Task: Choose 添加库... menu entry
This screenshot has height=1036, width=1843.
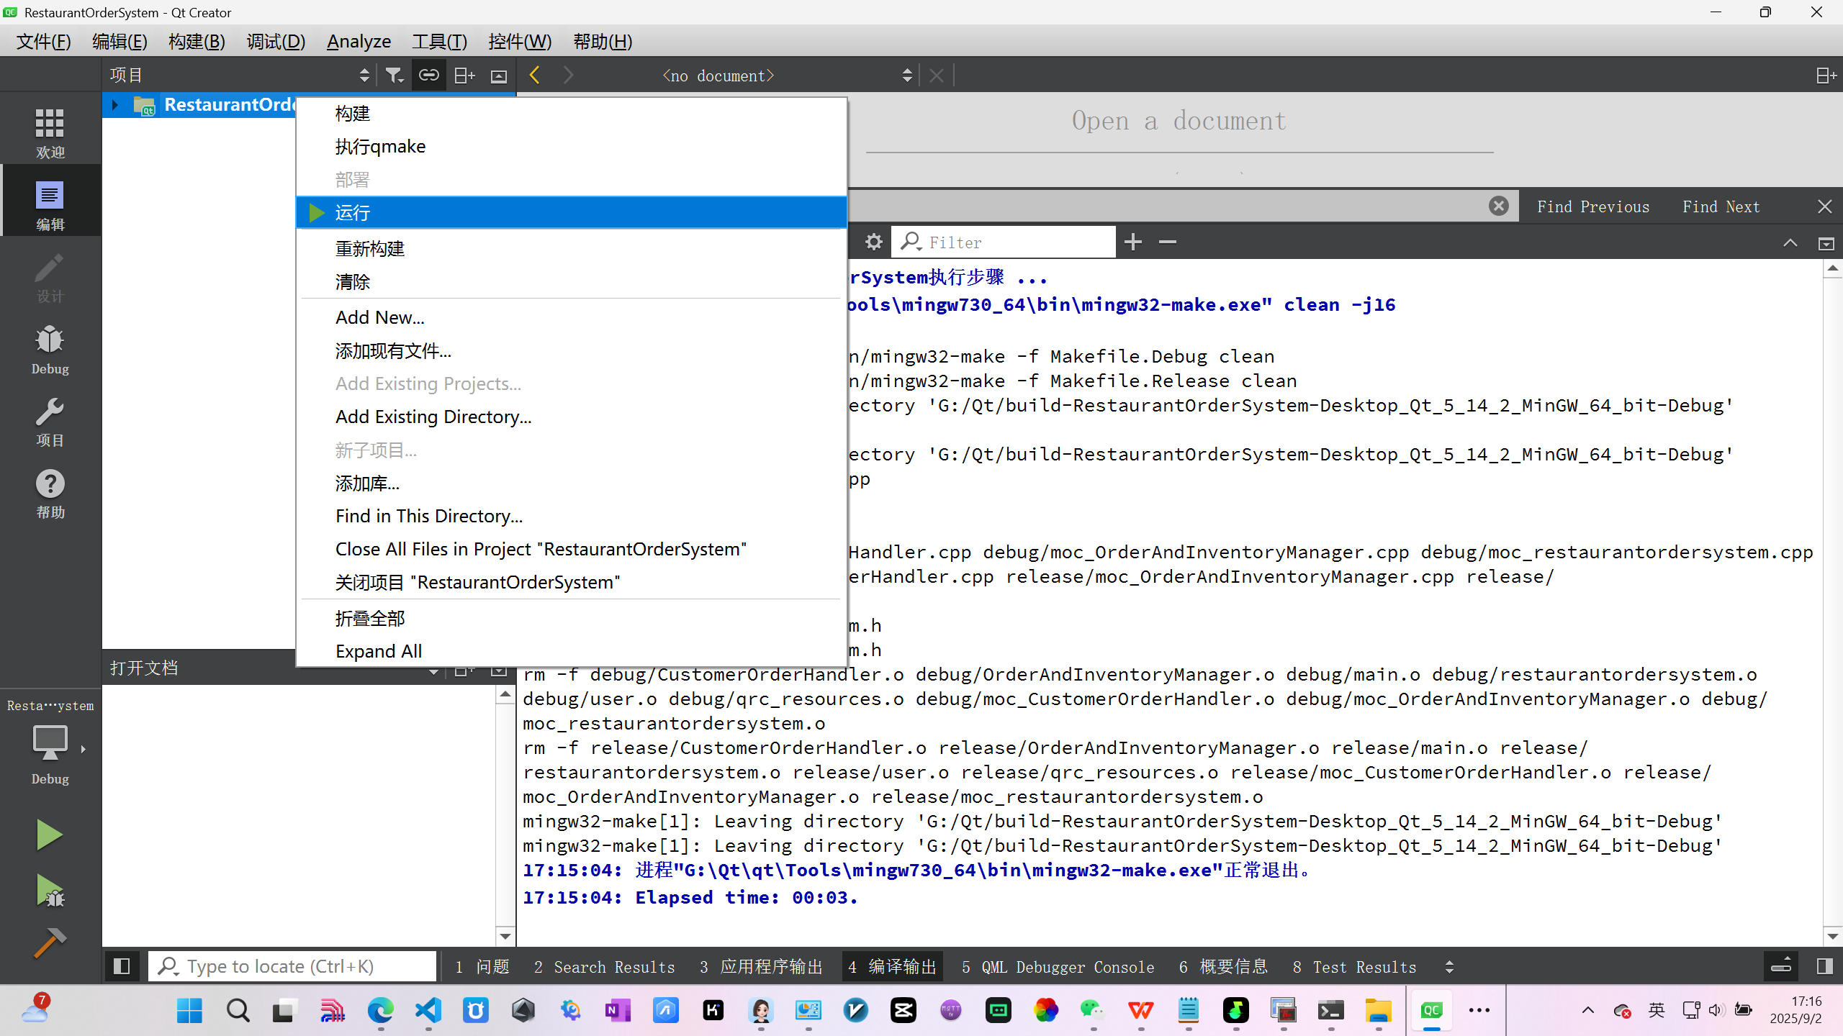Action: tap(572, 483)
